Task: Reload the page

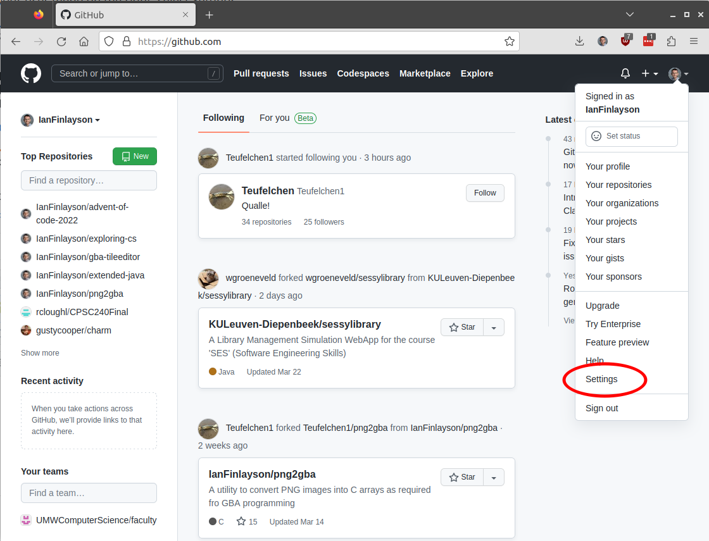Action: pos(61,42)
